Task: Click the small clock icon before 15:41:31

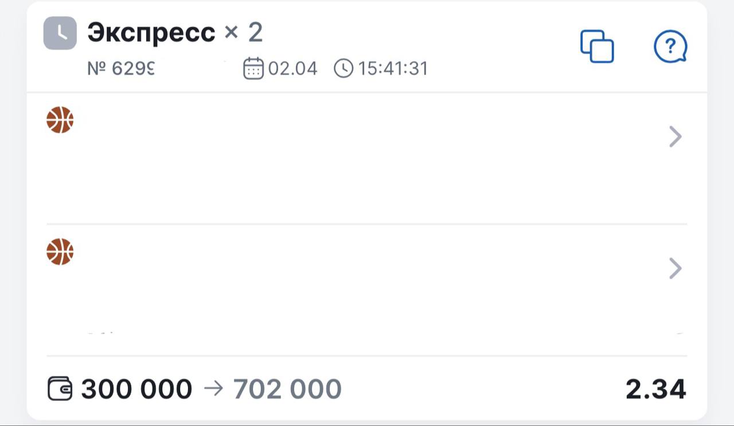Action: click(343, 69)
